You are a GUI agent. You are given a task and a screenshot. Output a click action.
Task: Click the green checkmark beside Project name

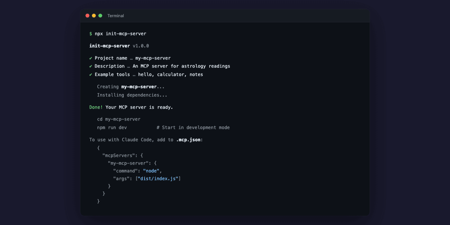91,58
